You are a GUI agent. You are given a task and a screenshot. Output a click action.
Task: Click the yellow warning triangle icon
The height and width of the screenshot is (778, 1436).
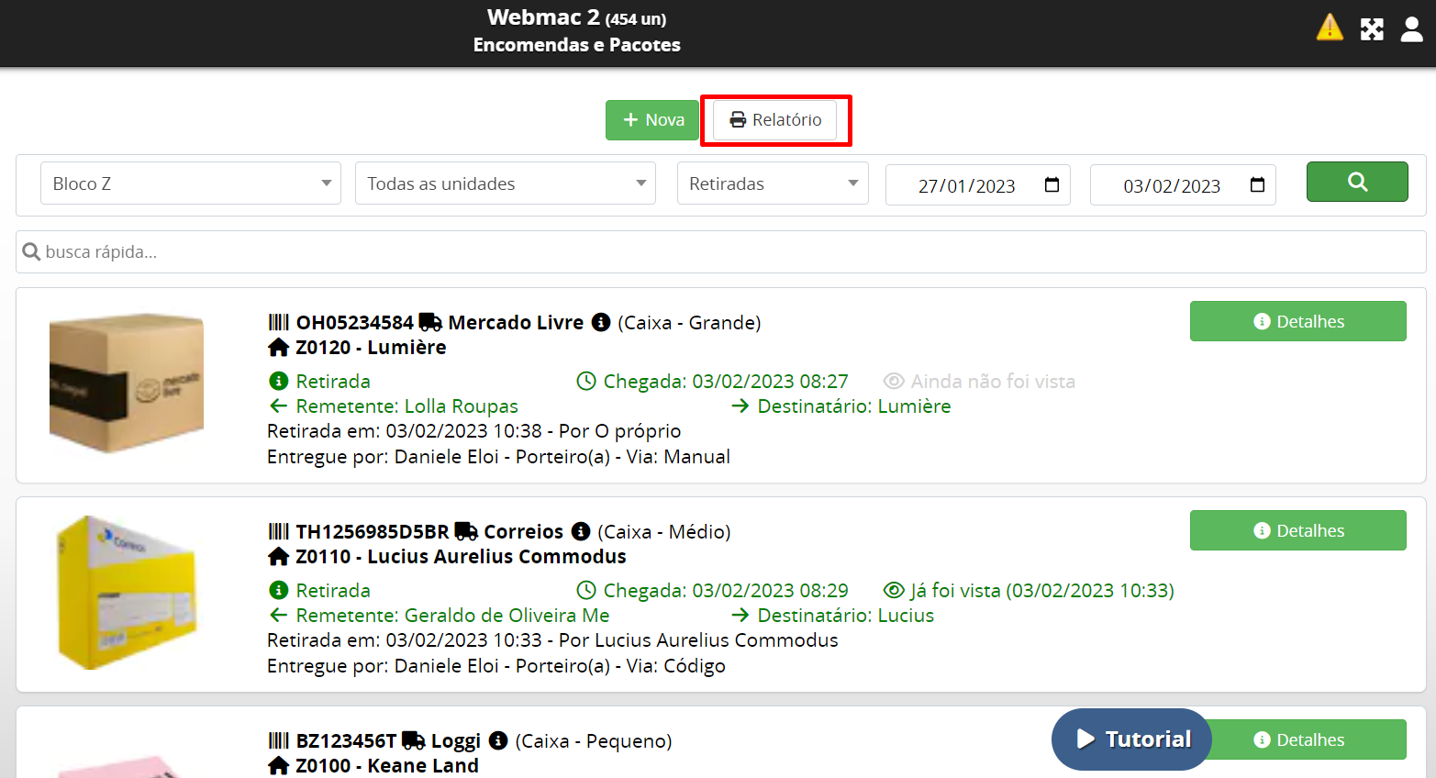coord(1329,28)
